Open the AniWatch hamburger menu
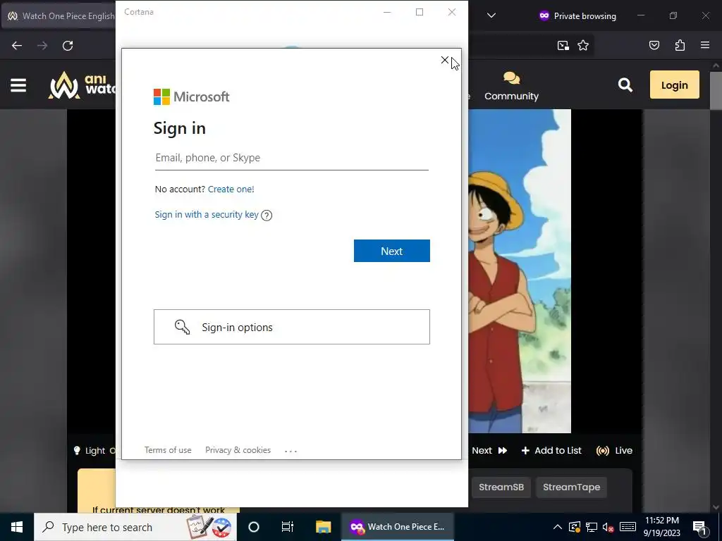 pyautogui.click(x=18, y=85)
